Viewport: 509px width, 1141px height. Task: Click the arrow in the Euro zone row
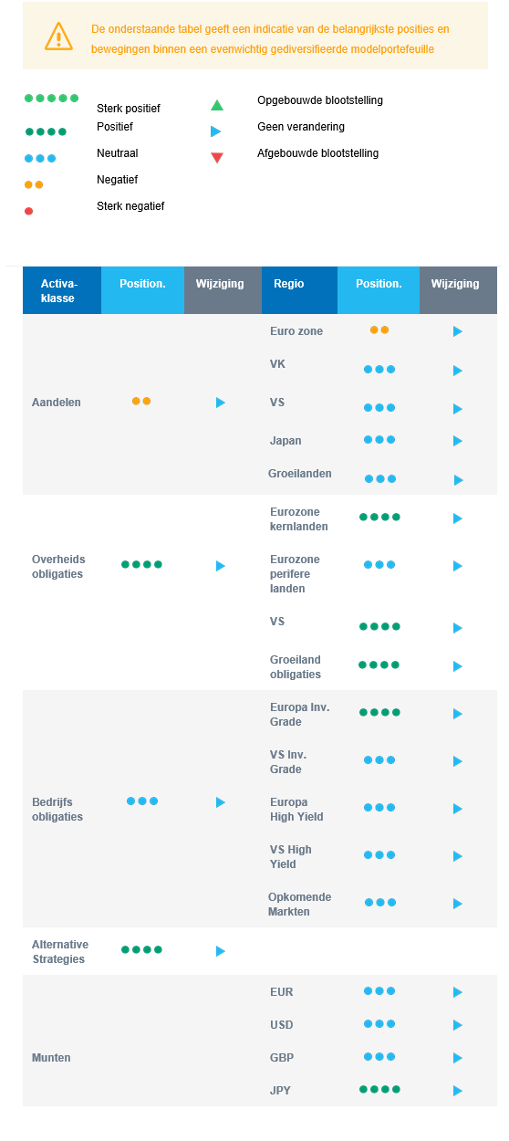[458, 331]
